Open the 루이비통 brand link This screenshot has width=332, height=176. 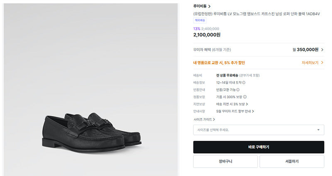click(200, 6)
